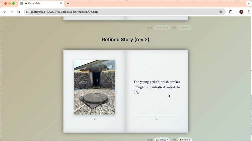The width and height of the screenshot is (252, 141).
Task: Reload the PictureTale page
Action: 19,12
